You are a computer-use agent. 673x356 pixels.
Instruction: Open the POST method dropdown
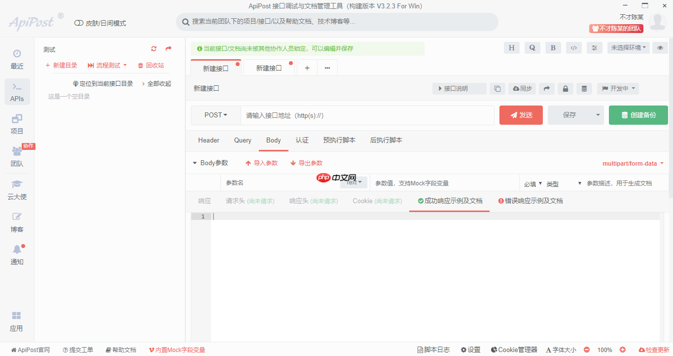pyautogui.click(x=215, y=115)
